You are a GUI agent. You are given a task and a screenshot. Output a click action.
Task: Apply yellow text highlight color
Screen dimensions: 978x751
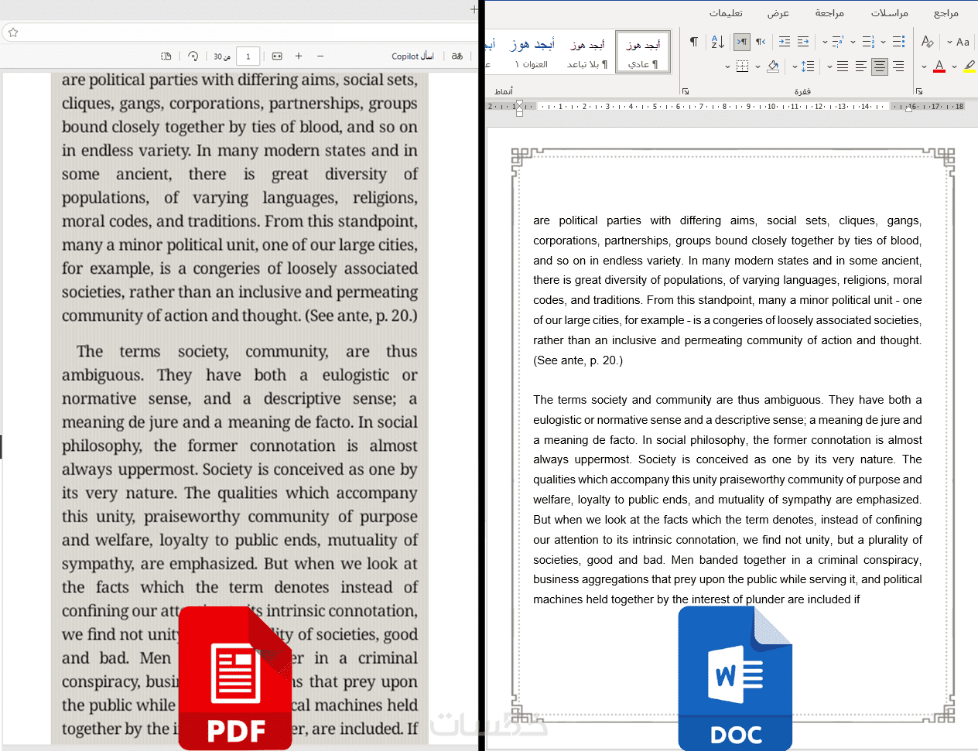(969, 67)
